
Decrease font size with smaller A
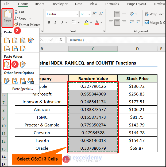tap(101, 14)
